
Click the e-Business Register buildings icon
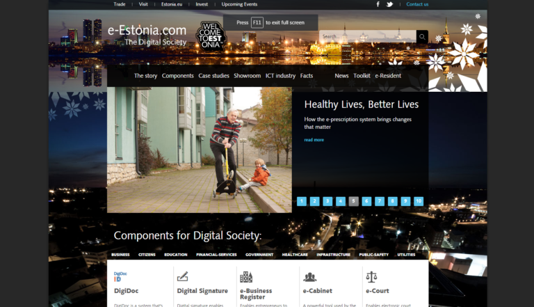(246, 277)
